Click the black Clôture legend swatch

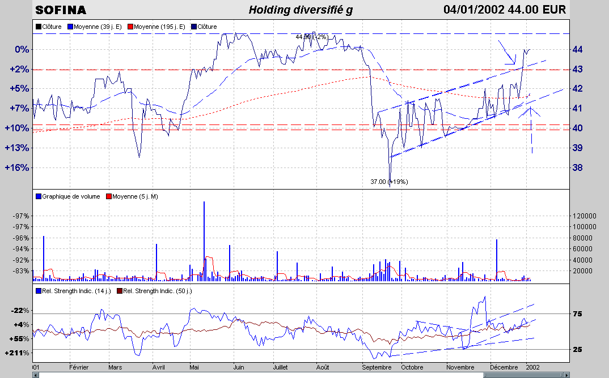pos(39,27)
